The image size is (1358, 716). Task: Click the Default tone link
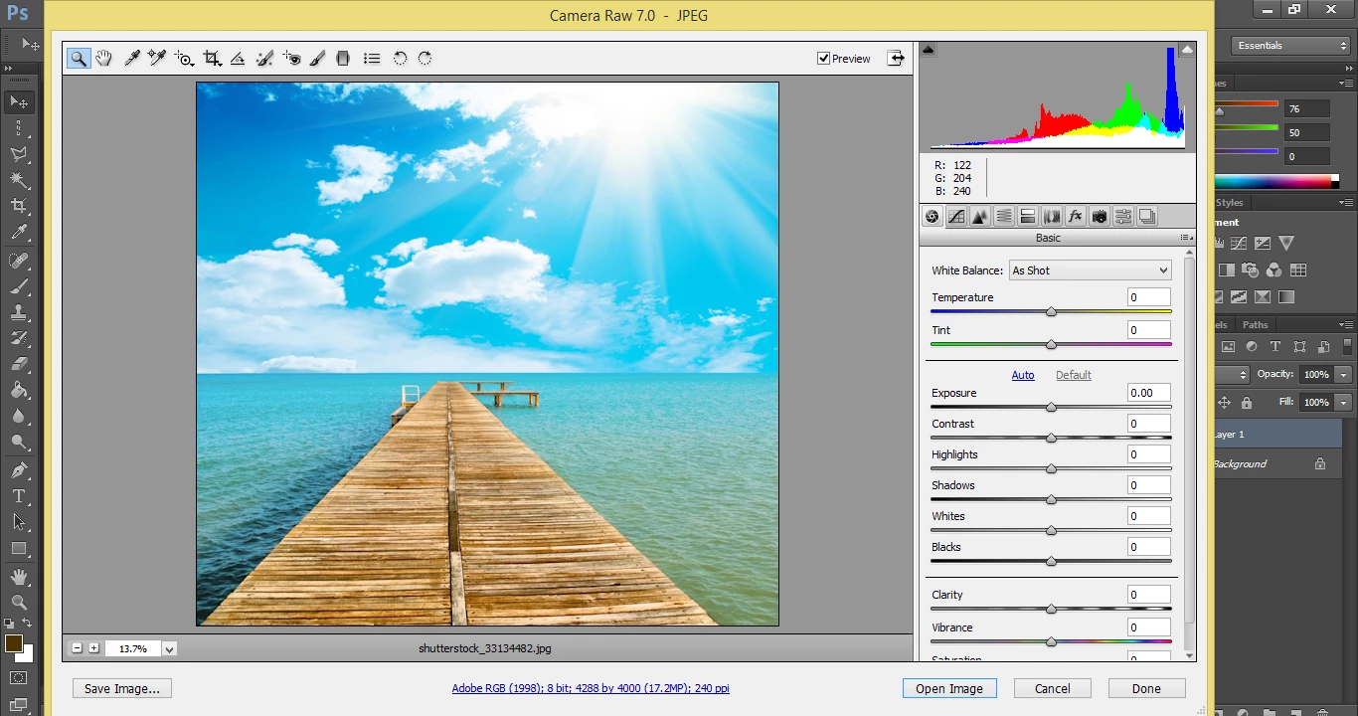point(1074,375)
